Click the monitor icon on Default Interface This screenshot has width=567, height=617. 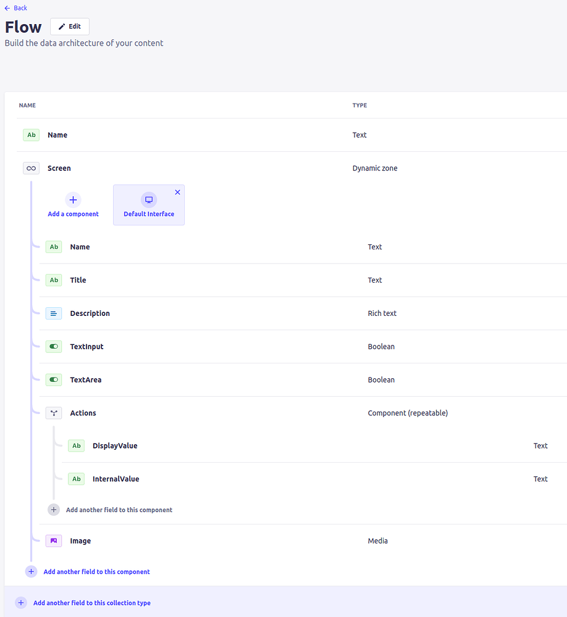[148, 199]
